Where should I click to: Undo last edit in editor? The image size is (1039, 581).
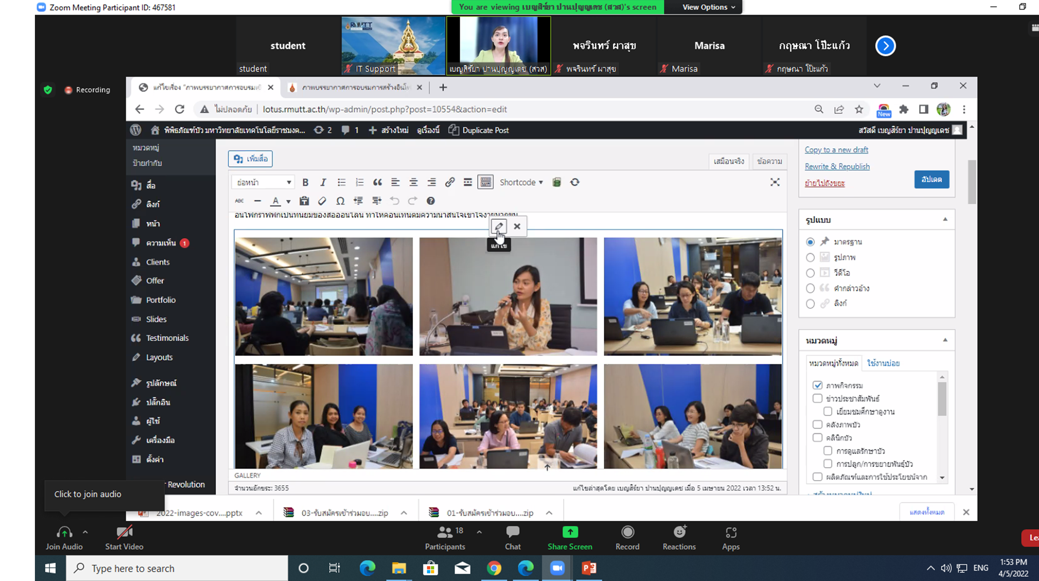[x=394, y=201]
